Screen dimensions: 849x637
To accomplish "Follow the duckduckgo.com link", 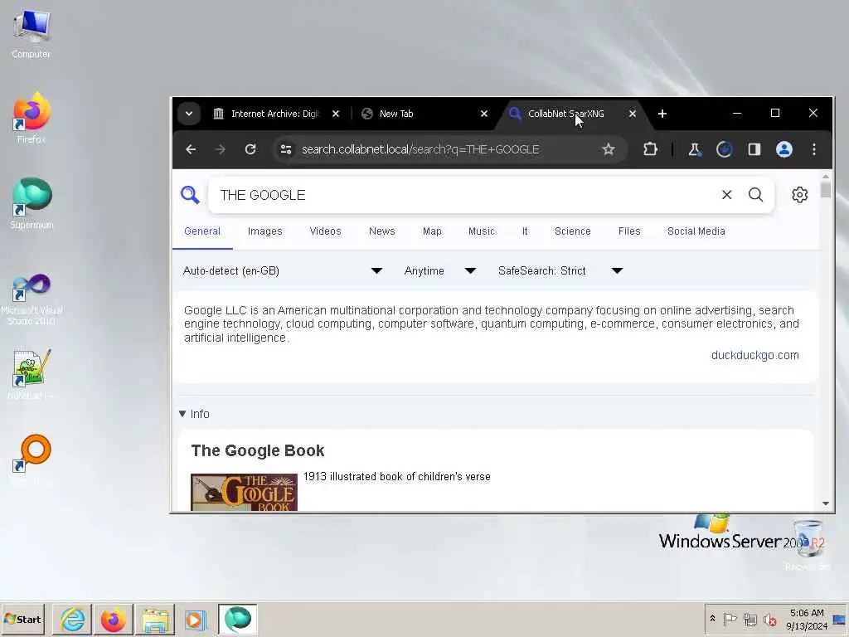I will (x=754, y=355).
